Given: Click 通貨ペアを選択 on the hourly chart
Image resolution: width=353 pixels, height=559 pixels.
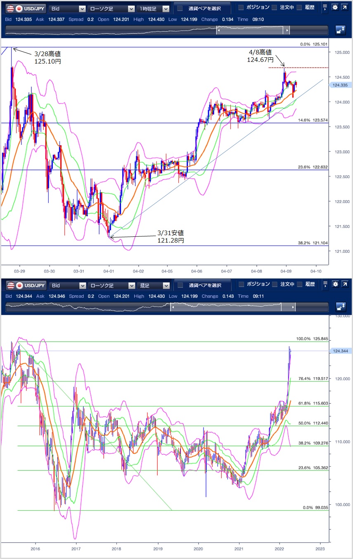Looking at the screenshot, I should pyautogui.click(x=200, y=8).
